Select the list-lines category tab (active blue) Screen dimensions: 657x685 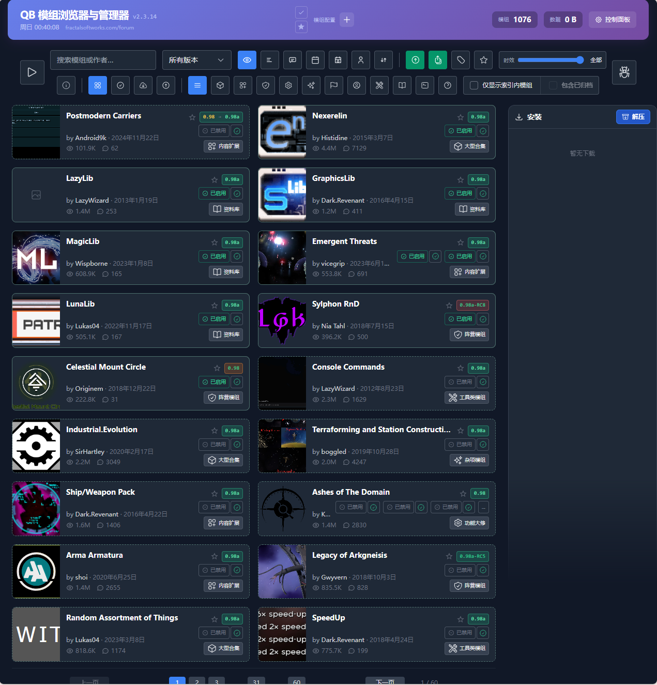[x=197, y=85]
